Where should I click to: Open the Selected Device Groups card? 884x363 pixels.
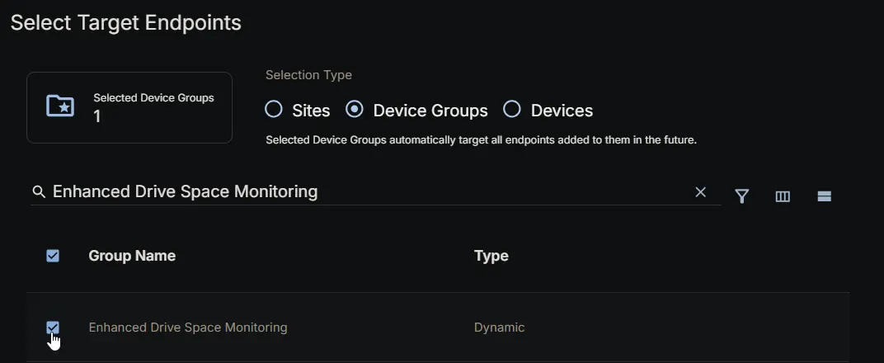click(x=129, y=107)
